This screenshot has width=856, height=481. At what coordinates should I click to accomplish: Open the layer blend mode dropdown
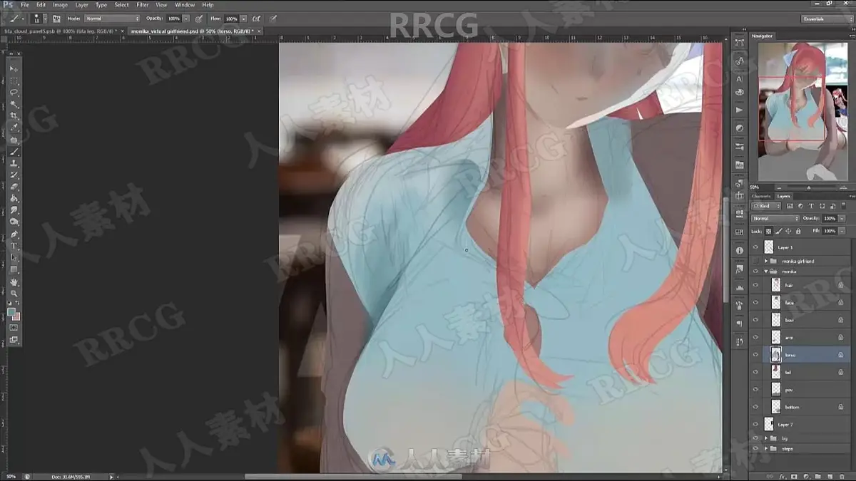[775, 218]
